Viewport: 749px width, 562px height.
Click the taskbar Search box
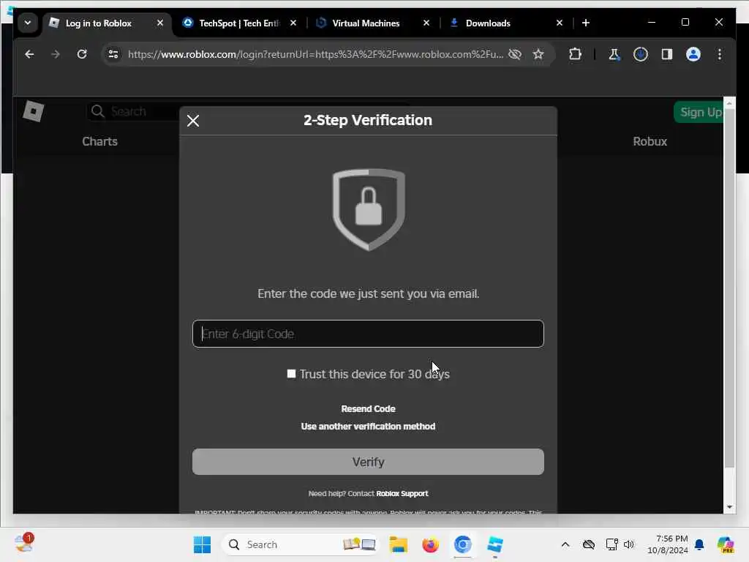(x=301, y=544)
